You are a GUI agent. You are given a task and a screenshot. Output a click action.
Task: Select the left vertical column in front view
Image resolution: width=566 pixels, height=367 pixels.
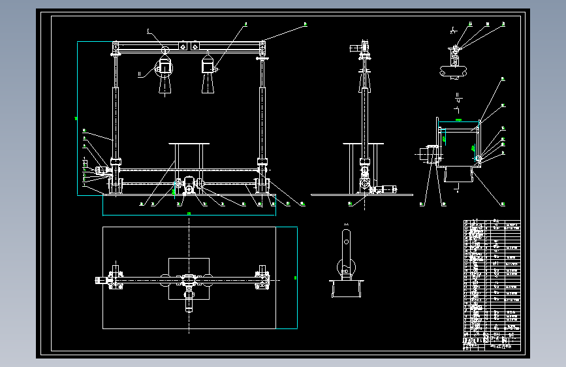(116, 123)
